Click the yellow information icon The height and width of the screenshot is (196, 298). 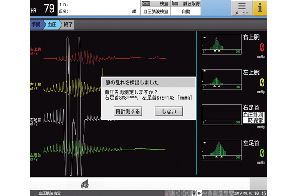(260, 8)
